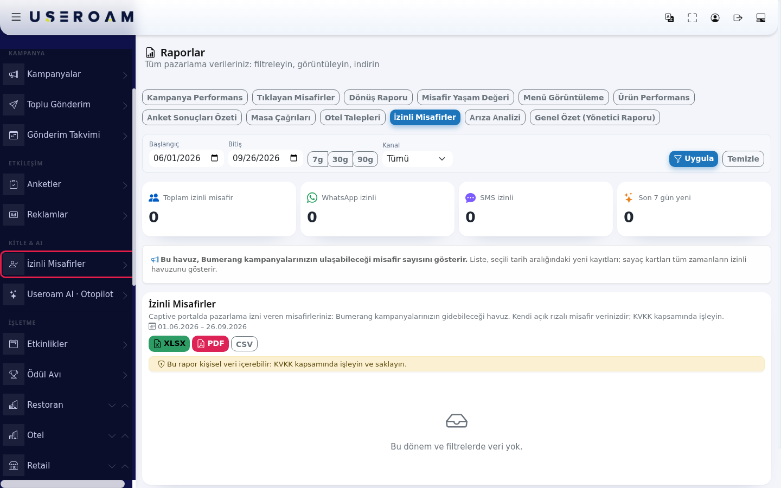Open Bitiş date calendar picker
781x488 pixels.
click(293, 158)
